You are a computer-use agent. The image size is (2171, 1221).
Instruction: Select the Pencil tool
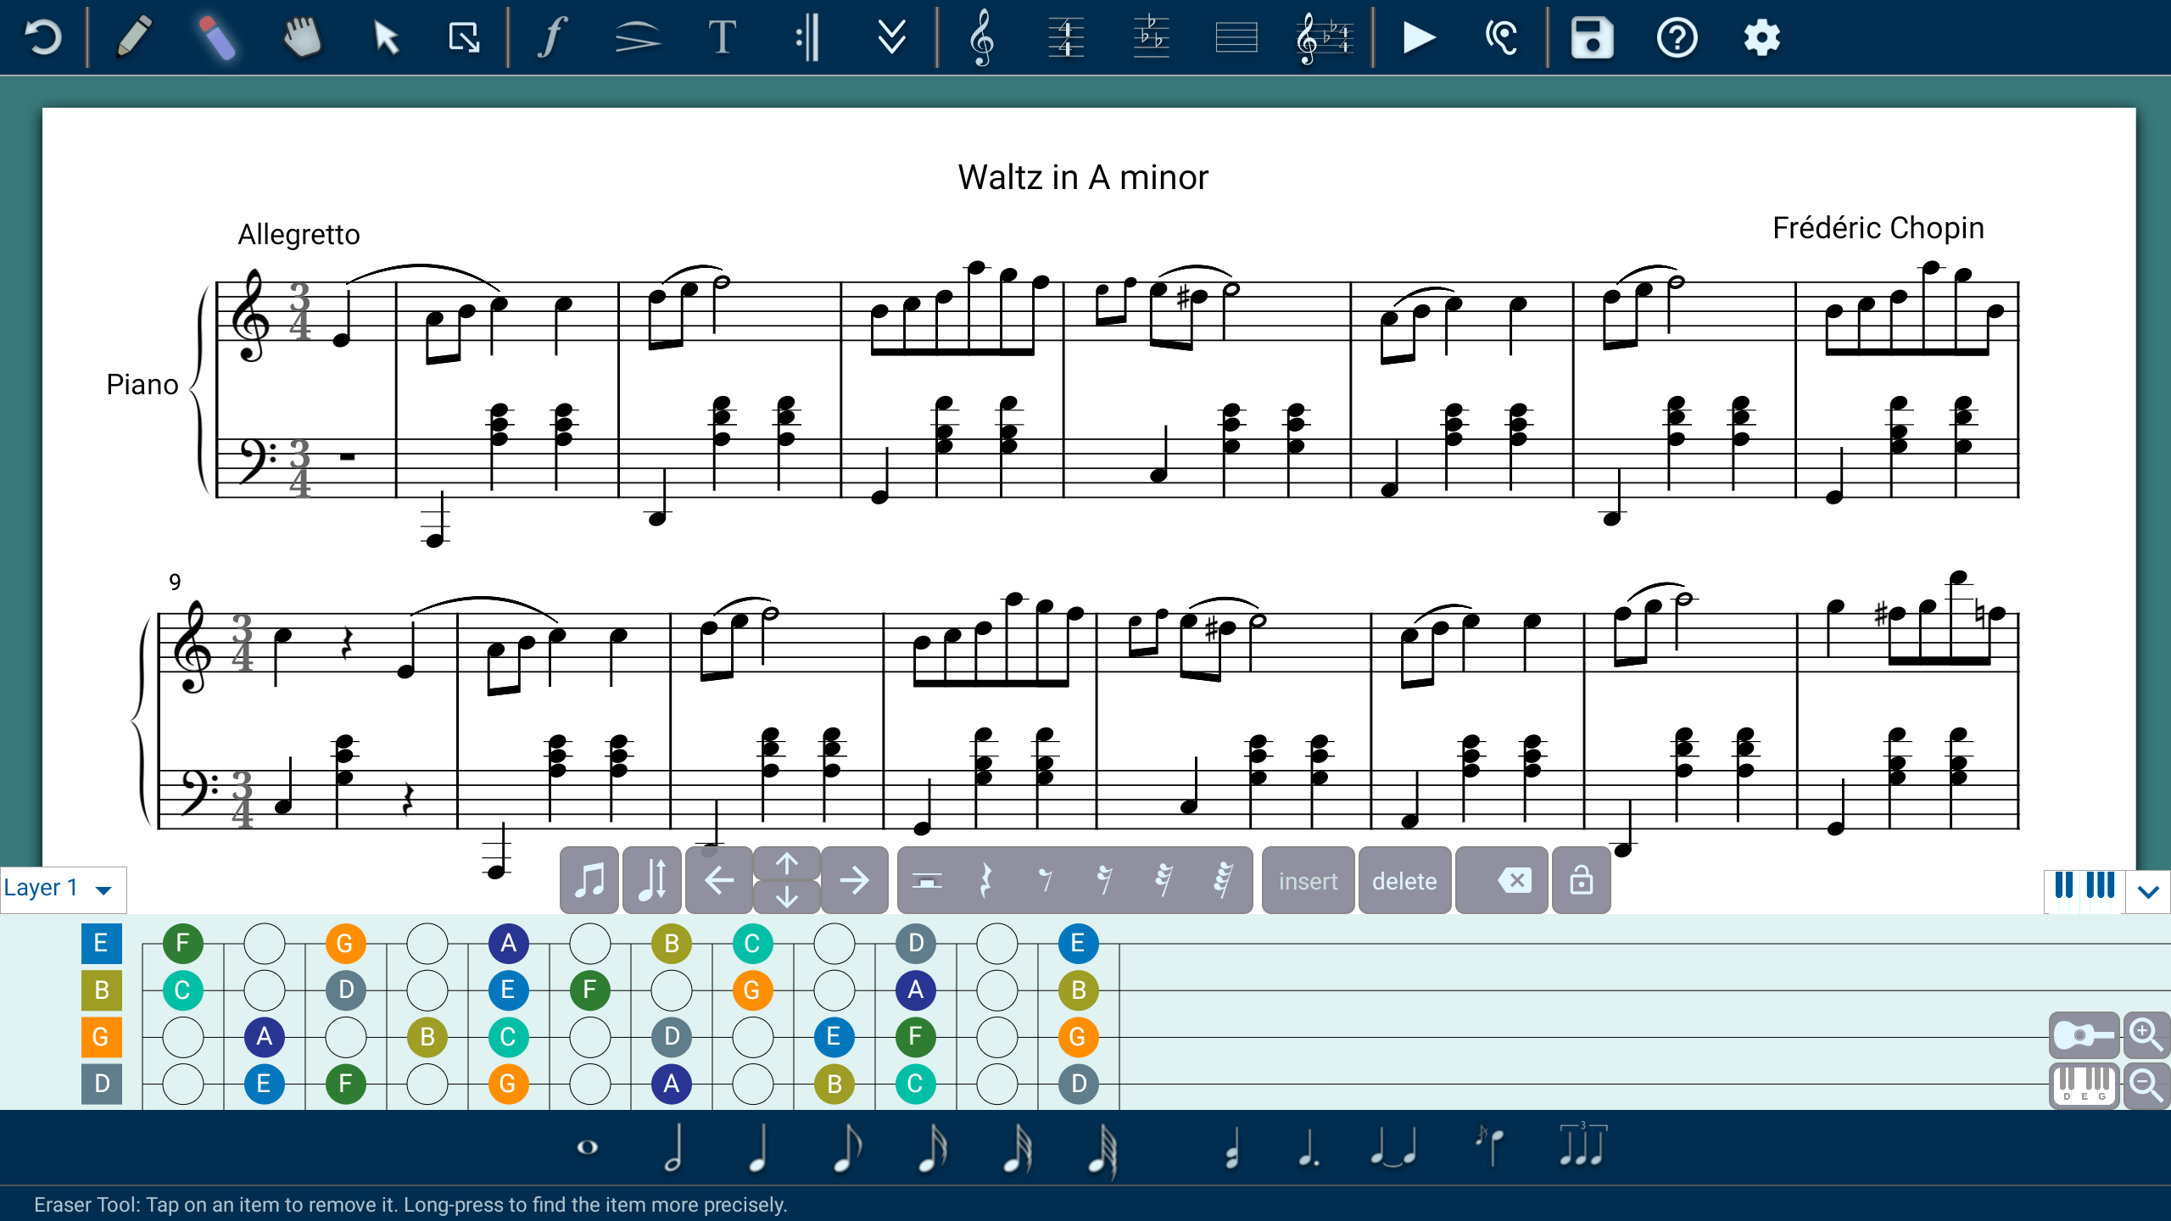(x=134, y=37)
